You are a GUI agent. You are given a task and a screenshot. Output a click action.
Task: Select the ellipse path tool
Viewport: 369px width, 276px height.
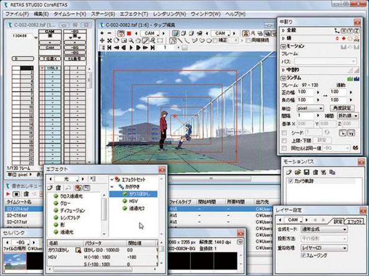pyautogui.click(x=209, y=40)
